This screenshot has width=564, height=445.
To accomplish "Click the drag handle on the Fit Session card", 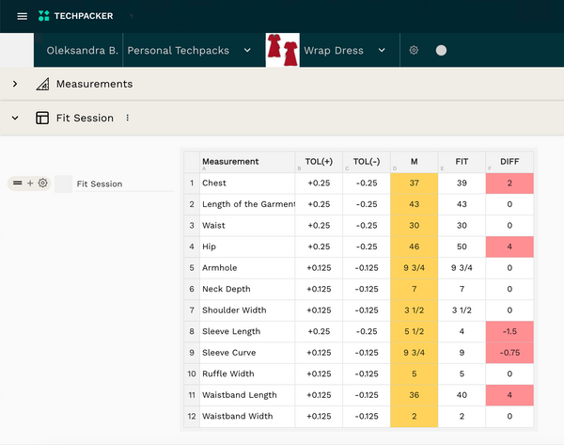I will [x=17, y=183].
